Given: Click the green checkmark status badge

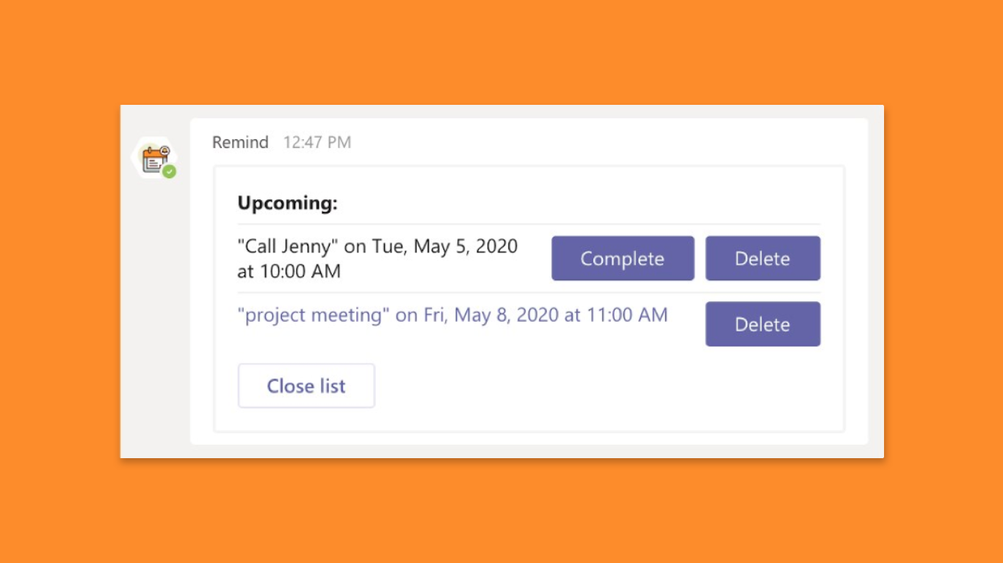Looking at the screenshot, I should [x=170, y=172].
